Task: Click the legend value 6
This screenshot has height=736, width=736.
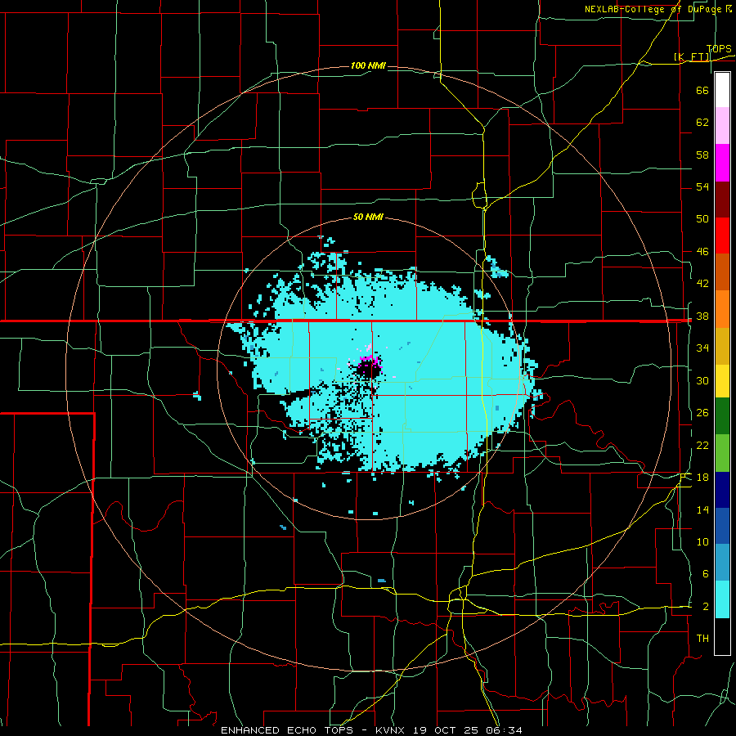Action: [705, 573]
